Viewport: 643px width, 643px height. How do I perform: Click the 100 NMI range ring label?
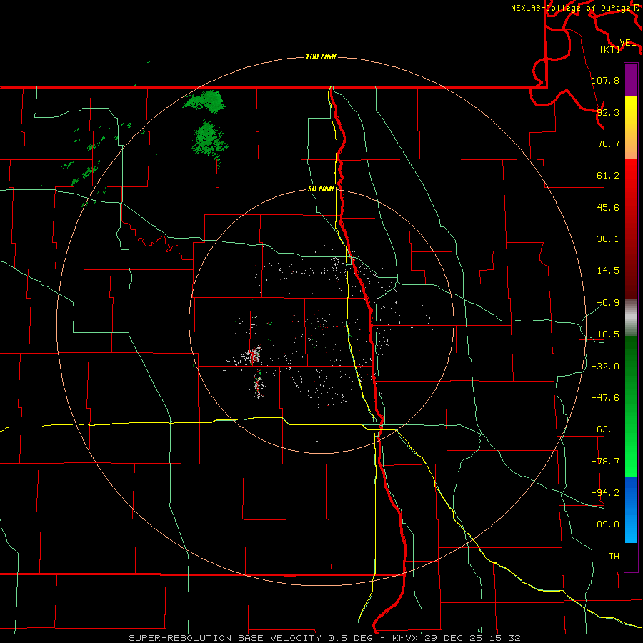pyautogui.click(x=321, y=56)
